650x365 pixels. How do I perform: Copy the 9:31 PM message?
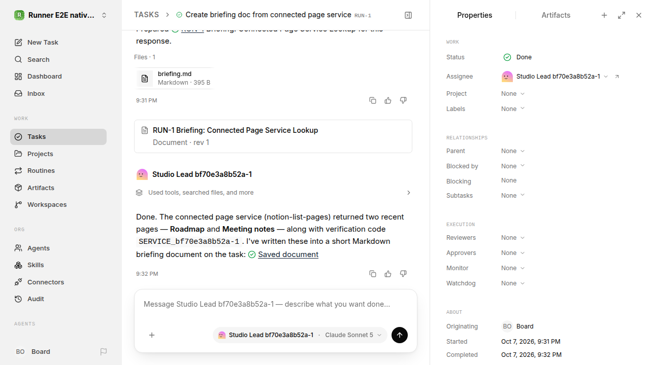[373, 100]
